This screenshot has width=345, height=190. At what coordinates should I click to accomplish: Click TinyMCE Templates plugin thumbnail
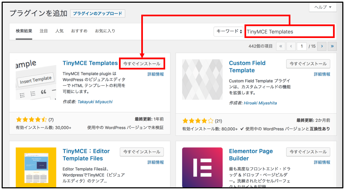click(x=36, y=80)
